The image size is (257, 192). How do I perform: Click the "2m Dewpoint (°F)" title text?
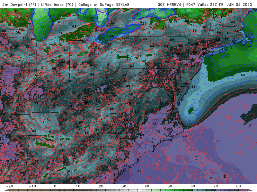19,4
